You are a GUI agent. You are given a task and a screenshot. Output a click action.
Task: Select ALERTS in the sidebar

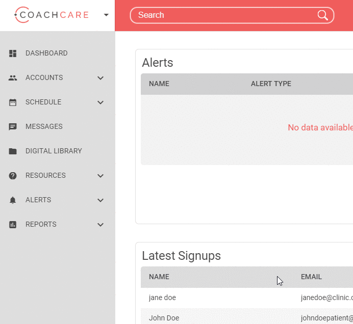coord(38,200)
